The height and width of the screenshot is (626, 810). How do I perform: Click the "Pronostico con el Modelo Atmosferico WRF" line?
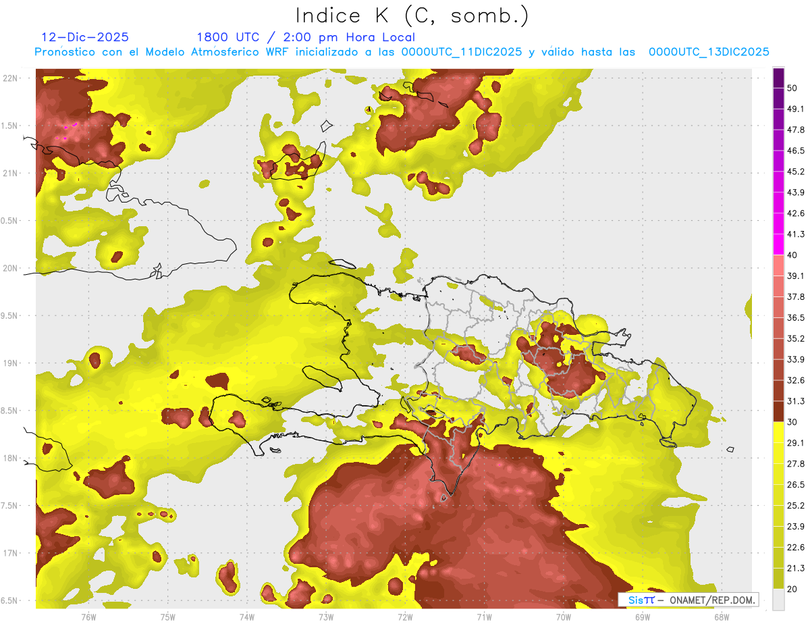402,52
